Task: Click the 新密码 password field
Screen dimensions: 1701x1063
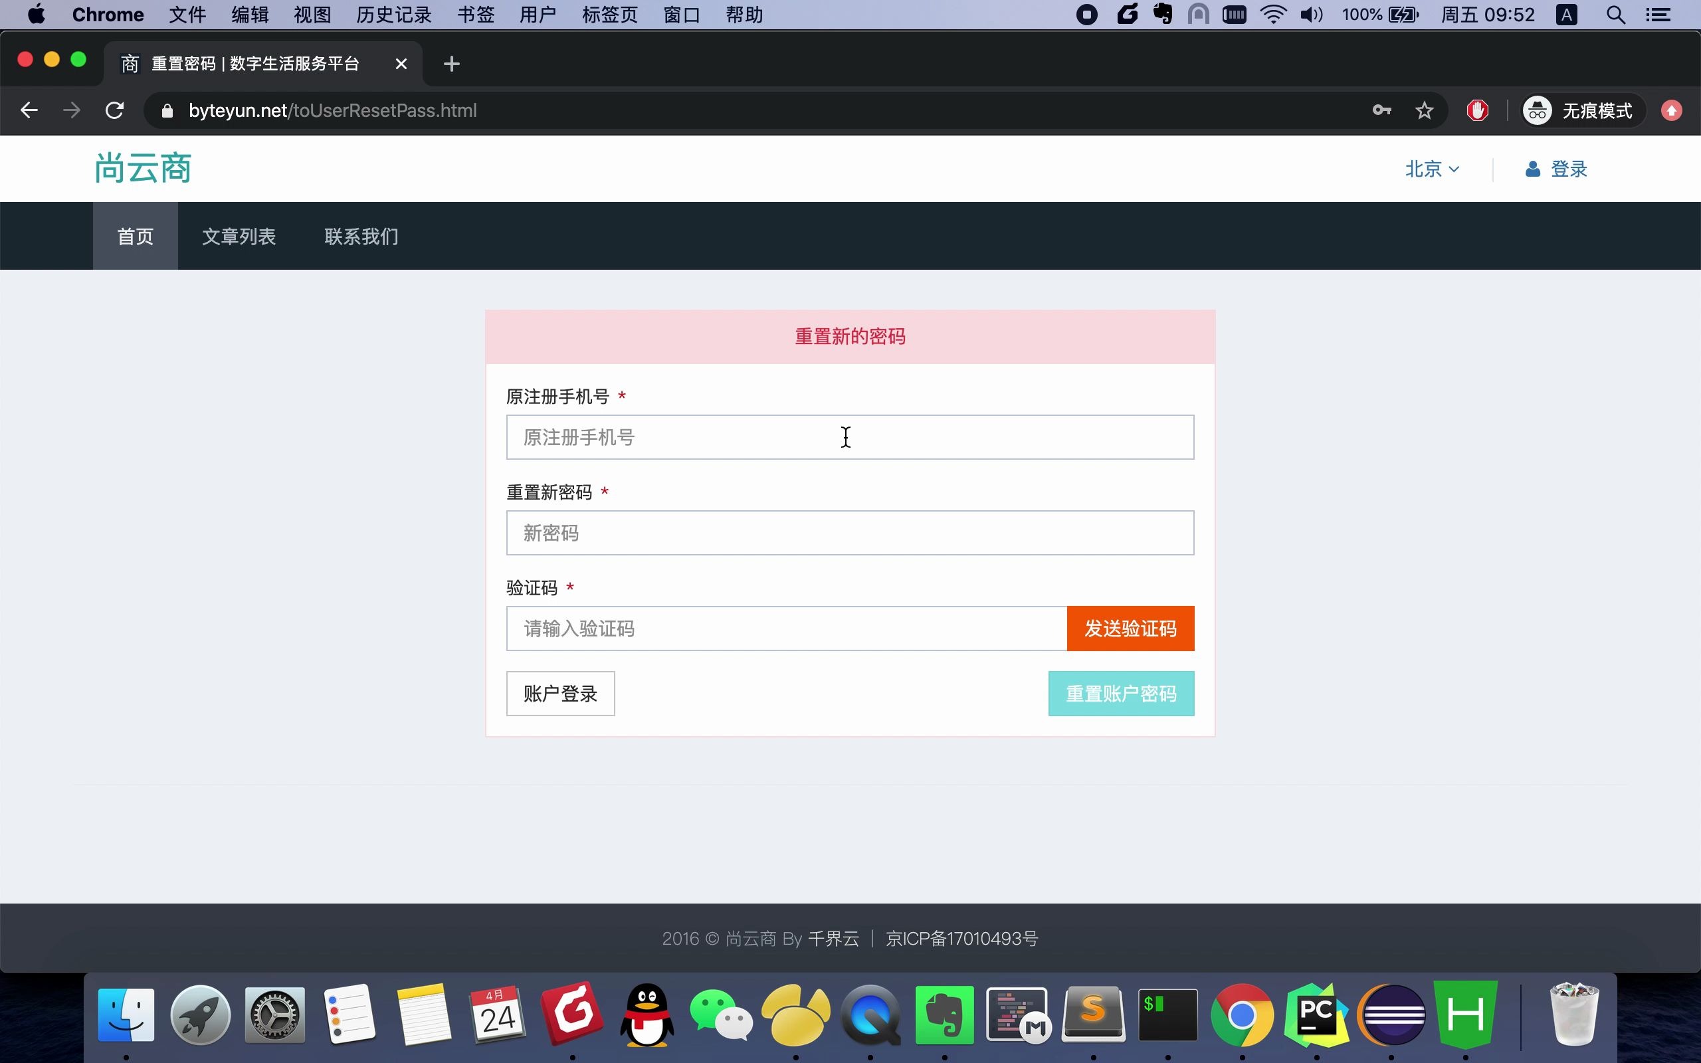Action: (849, 532)
